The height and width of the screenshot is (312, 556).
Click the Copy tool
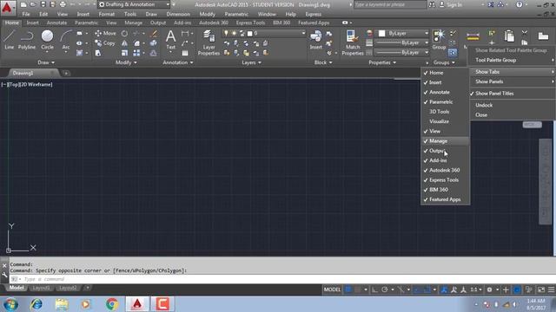coord(105,43)
